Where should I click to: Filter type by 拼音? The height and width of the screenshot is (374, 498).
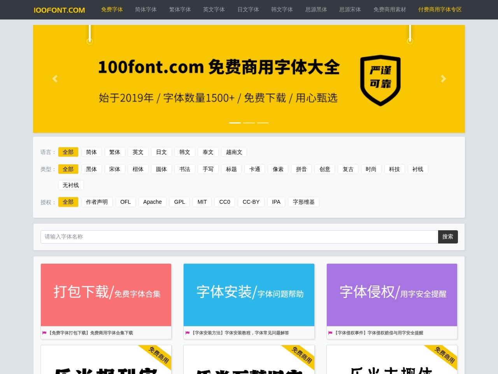pos(302,169)
